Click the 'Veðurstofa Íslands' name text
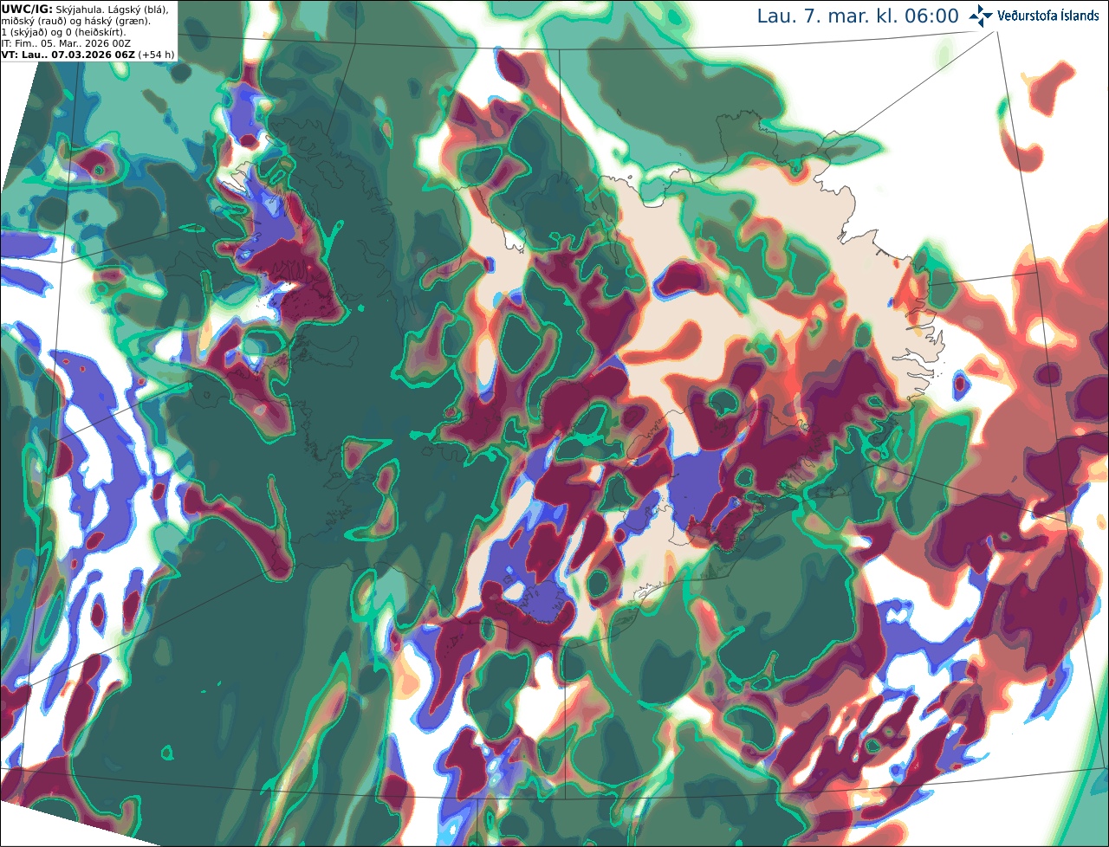Screen dimensions: 1109x847 1047,16
